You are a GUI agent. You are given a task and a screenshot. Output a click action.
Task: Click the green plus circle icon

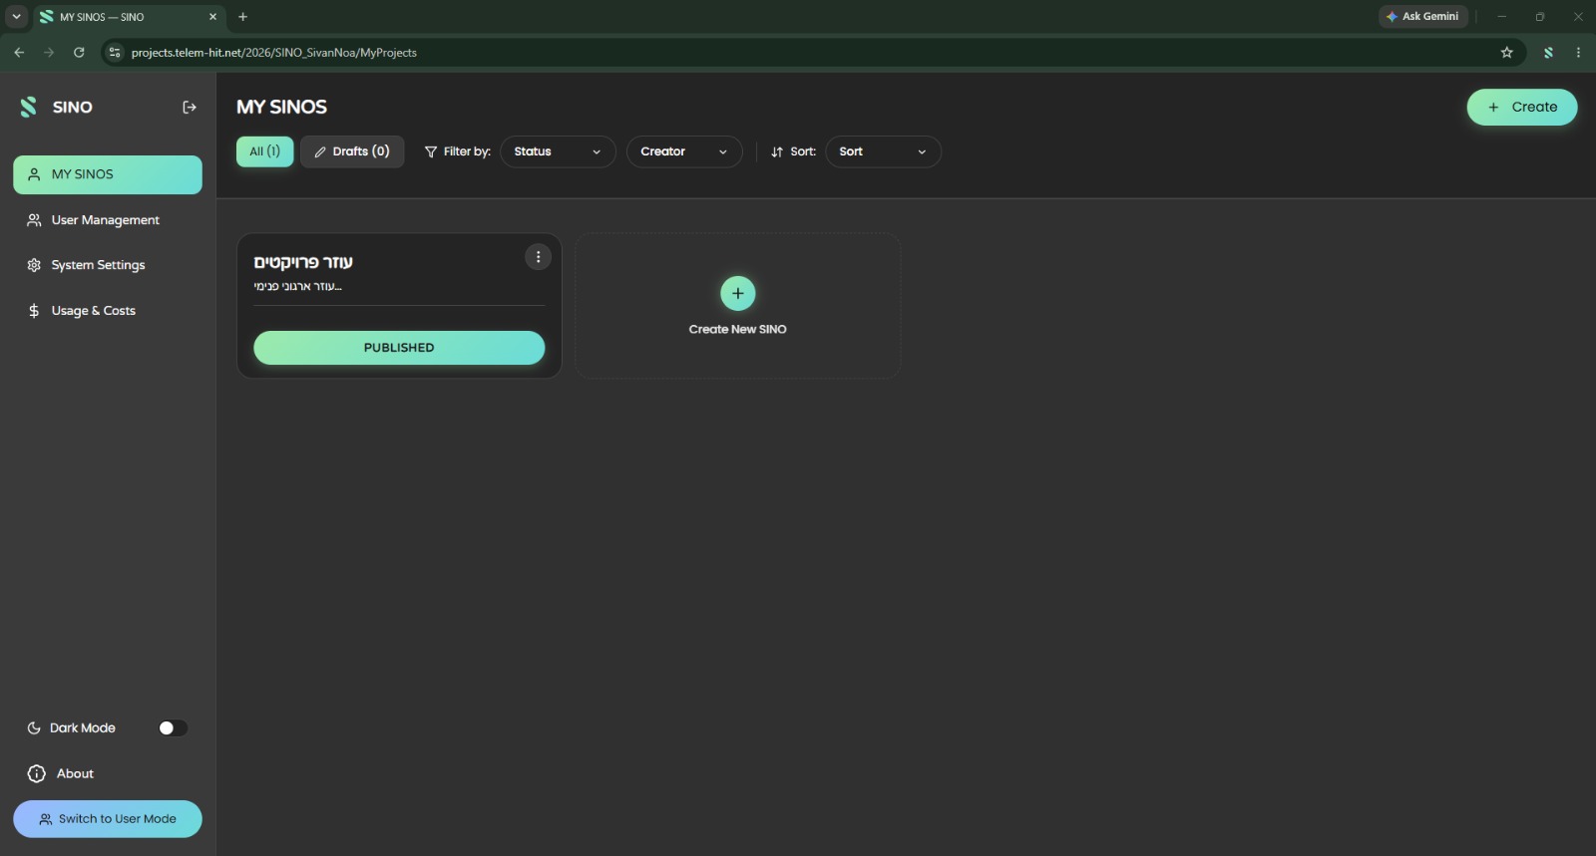coord(738,293)
